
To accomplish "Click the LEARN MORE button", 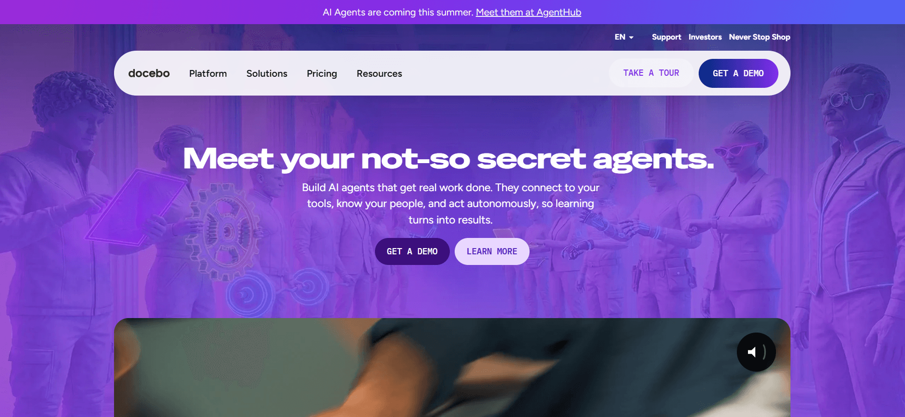I will (492, 251).
